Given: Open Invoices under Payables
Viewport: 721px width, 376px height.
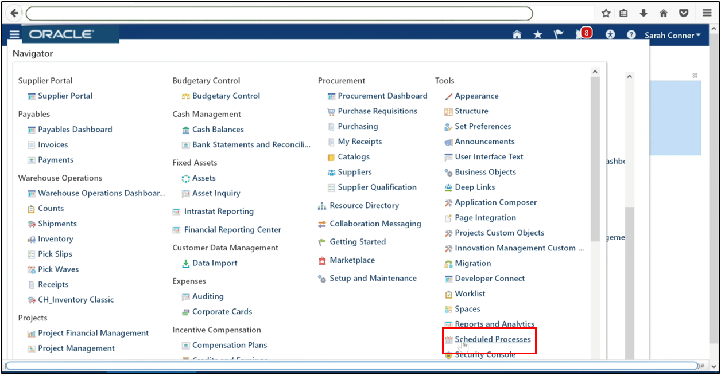Looking at the screenshot, I should pyautogui.click(x=53, y=144).
